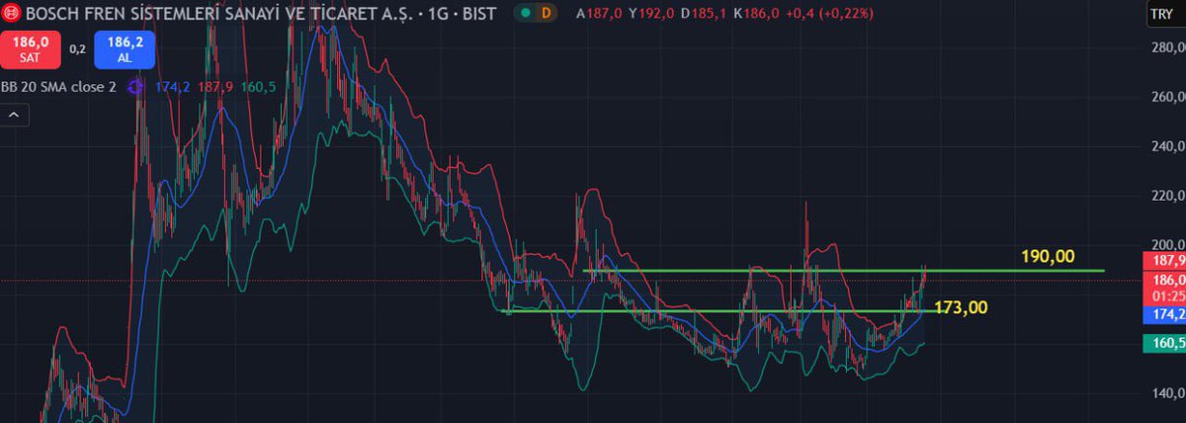1186x423 pixels.
Task: Click the 260,00 price axis label
Action: [x=1167, y=97]
